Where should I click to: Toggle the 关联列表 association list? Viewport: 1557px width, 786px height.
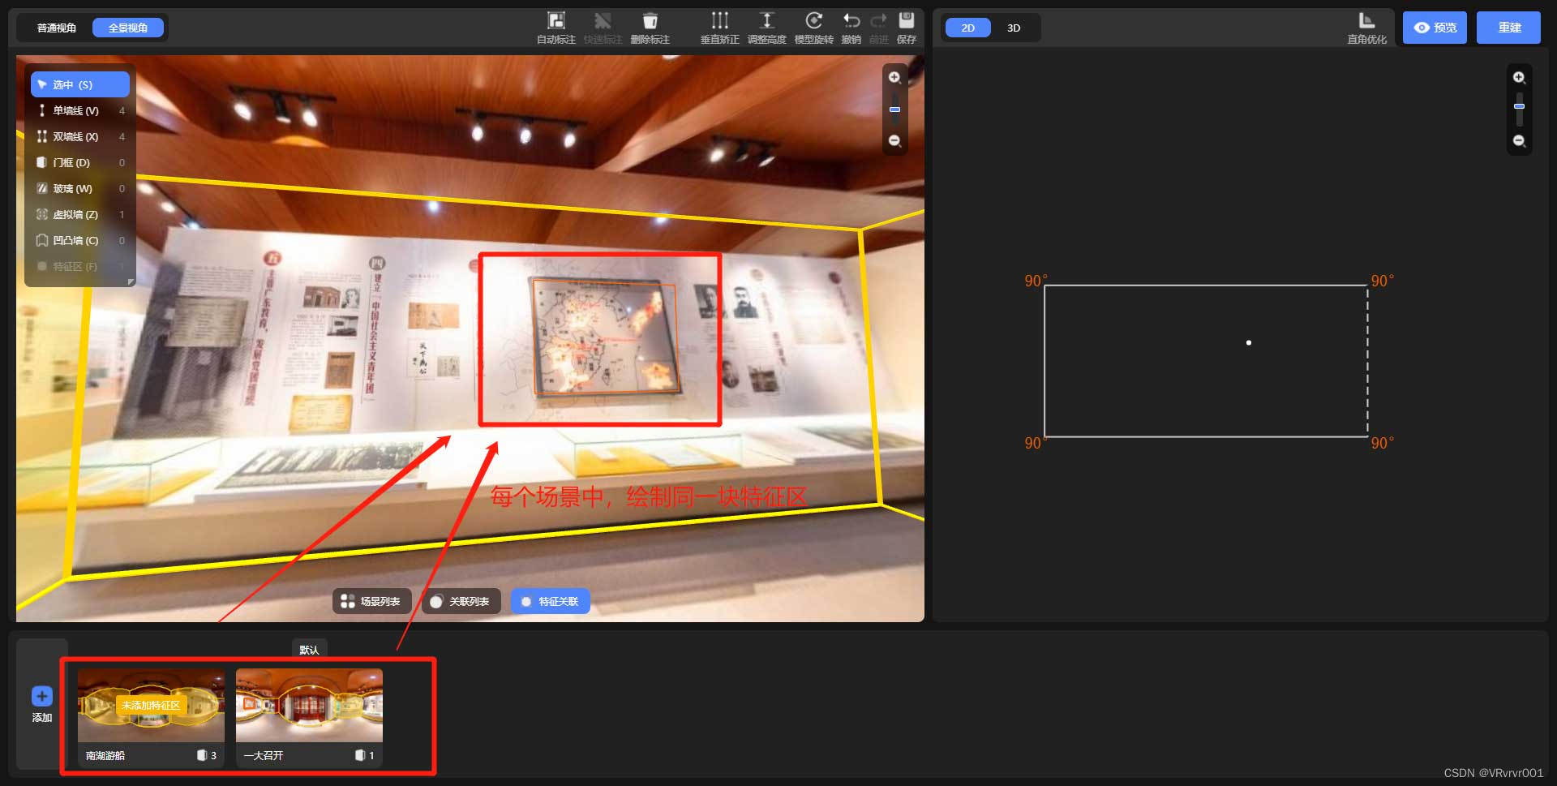tap(461, 601)
